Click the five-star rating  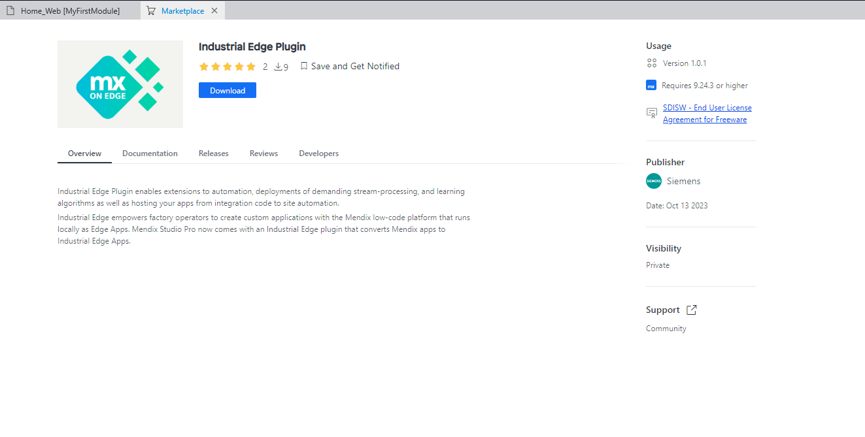tap(227, 67)
